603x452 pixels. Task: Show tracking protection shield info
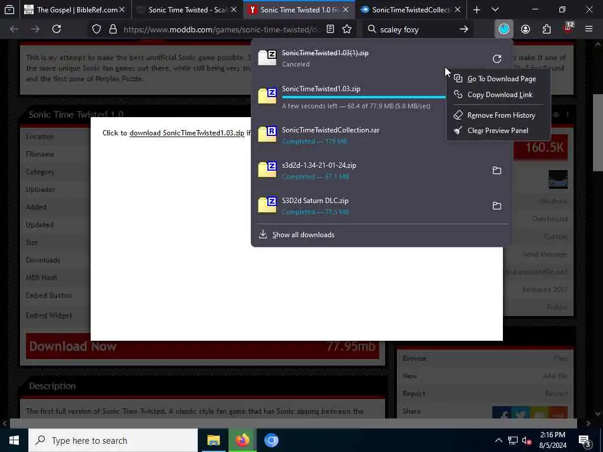97,29
